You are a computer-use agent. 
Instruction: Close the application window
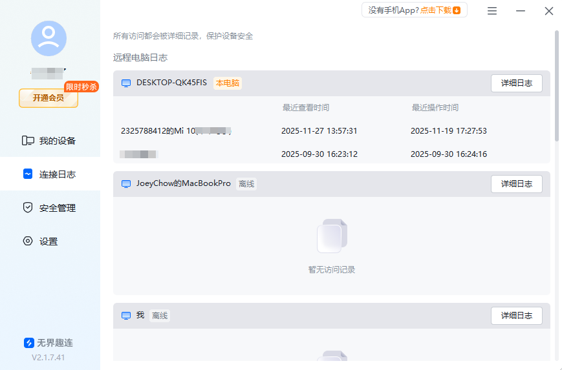(548, 11)
